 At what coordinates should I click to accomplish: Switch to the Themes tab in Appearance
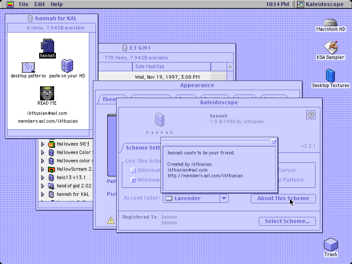[x=110, y=99]
